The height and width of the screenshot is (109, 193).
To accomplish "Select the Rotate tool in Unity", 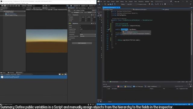I will coord(8,6).
